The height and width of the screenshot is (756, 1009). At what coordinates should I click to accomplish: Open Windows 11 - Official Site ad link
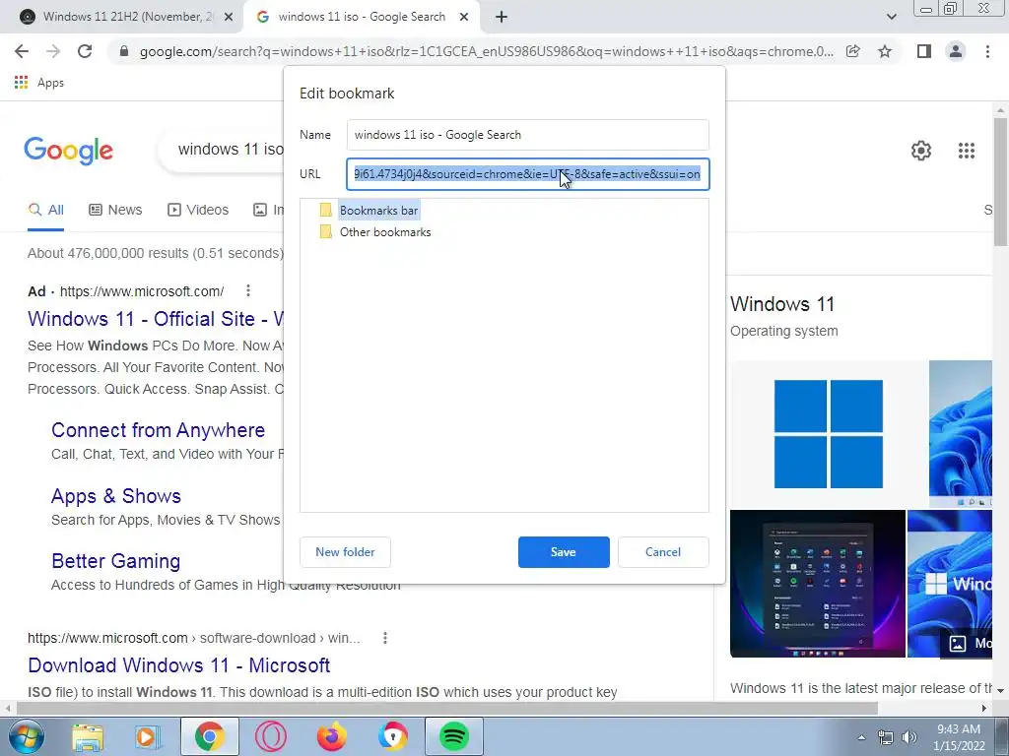coord(155,319)
